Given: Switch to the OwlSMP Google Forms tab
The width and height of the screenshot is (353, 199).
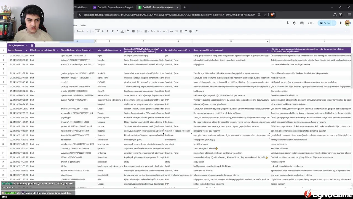Looking at the screenshot, I should pos(113,7).
